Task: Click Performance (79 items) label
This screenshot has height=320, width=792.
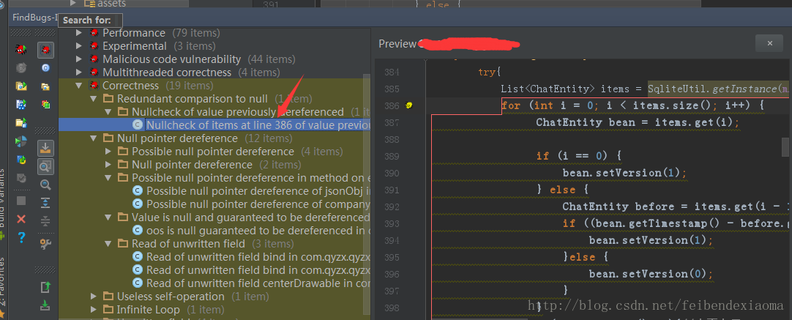Action: pyautogui.click(x=161, y=33)
